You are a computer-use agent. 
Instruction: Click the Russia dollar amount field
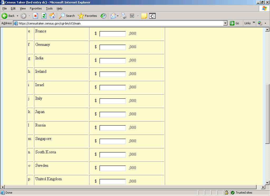tap(113, 128)
